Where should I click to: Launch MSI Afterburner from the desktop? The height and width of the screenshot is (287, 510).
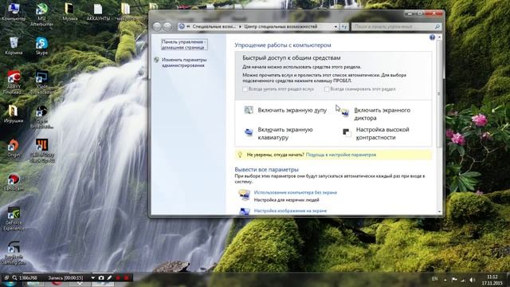click(x=41, y=14)
